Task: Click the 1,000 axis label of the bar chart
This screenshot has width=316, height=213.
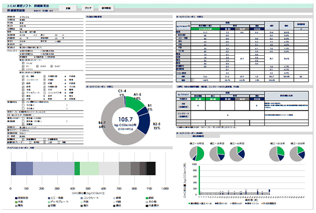Action: [165, 189]
